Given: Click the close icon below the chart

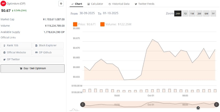Looking at the screenshot, I should tap(198, 108).
